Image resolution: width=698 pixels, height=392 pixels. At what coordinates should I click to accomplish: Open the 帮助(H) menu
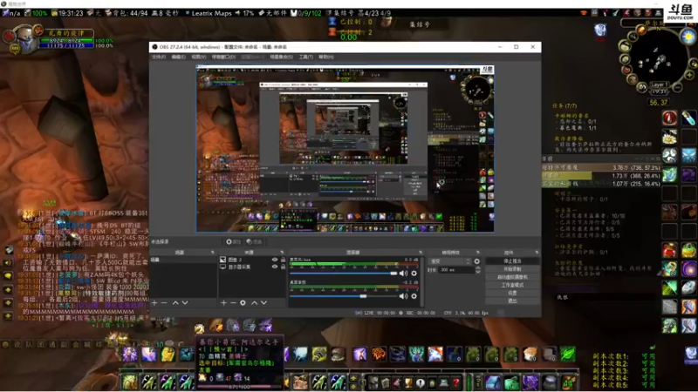click(x=325, y=57)
